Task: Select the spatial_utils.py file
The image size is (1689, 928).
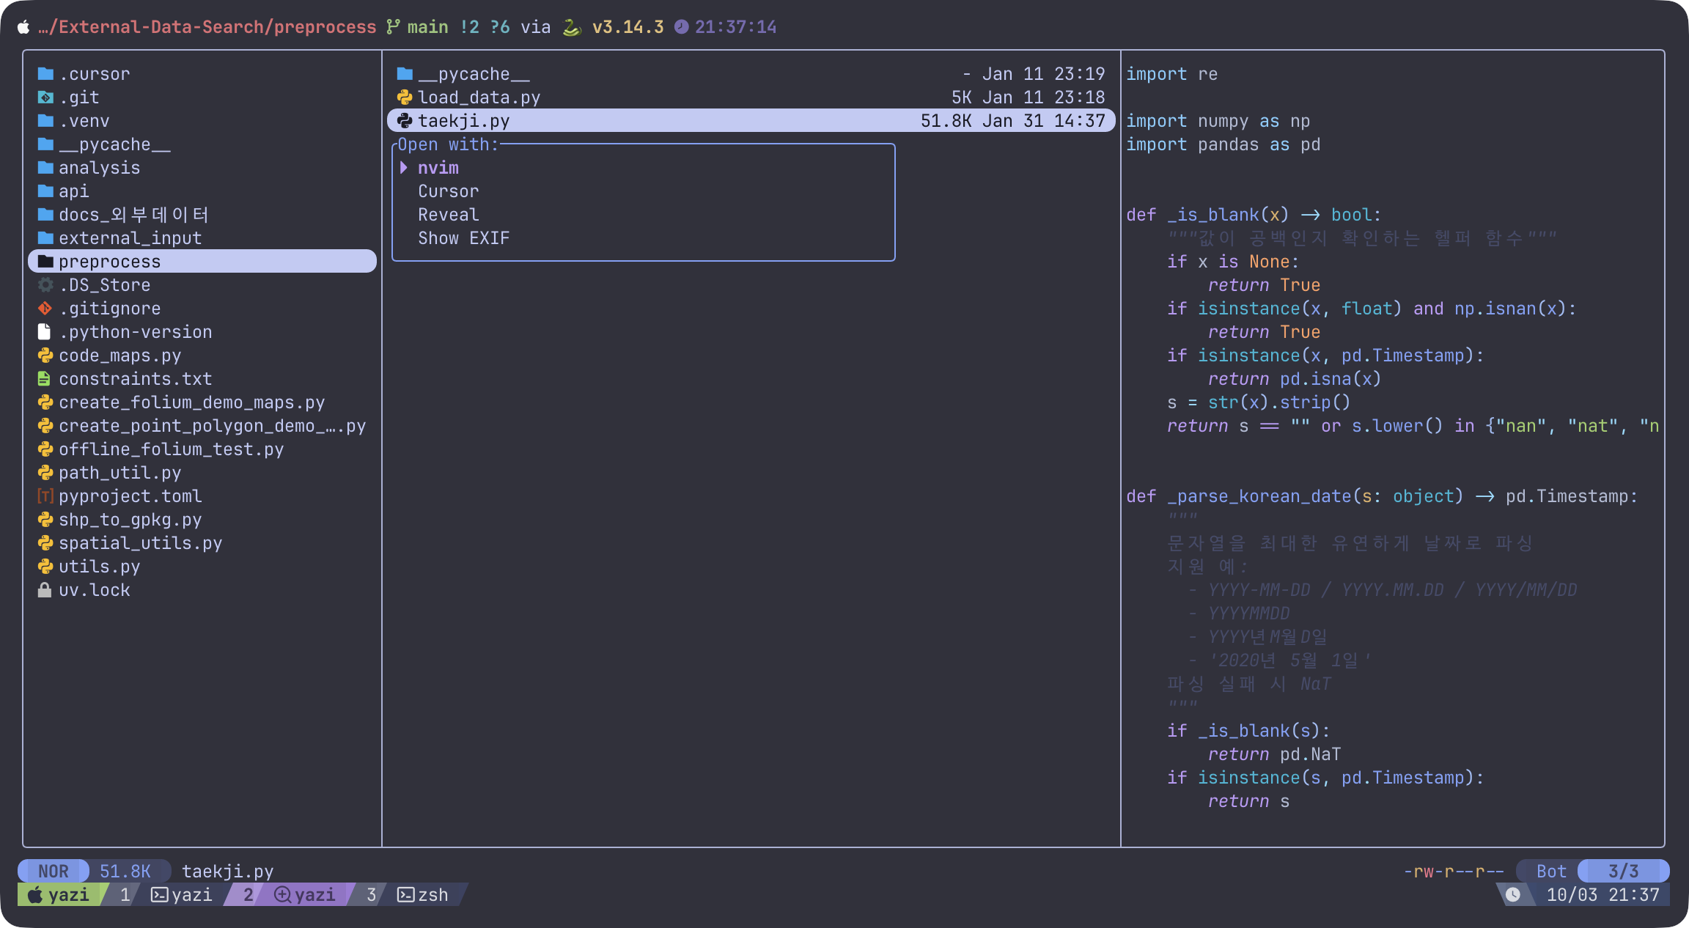Action: 140,543
